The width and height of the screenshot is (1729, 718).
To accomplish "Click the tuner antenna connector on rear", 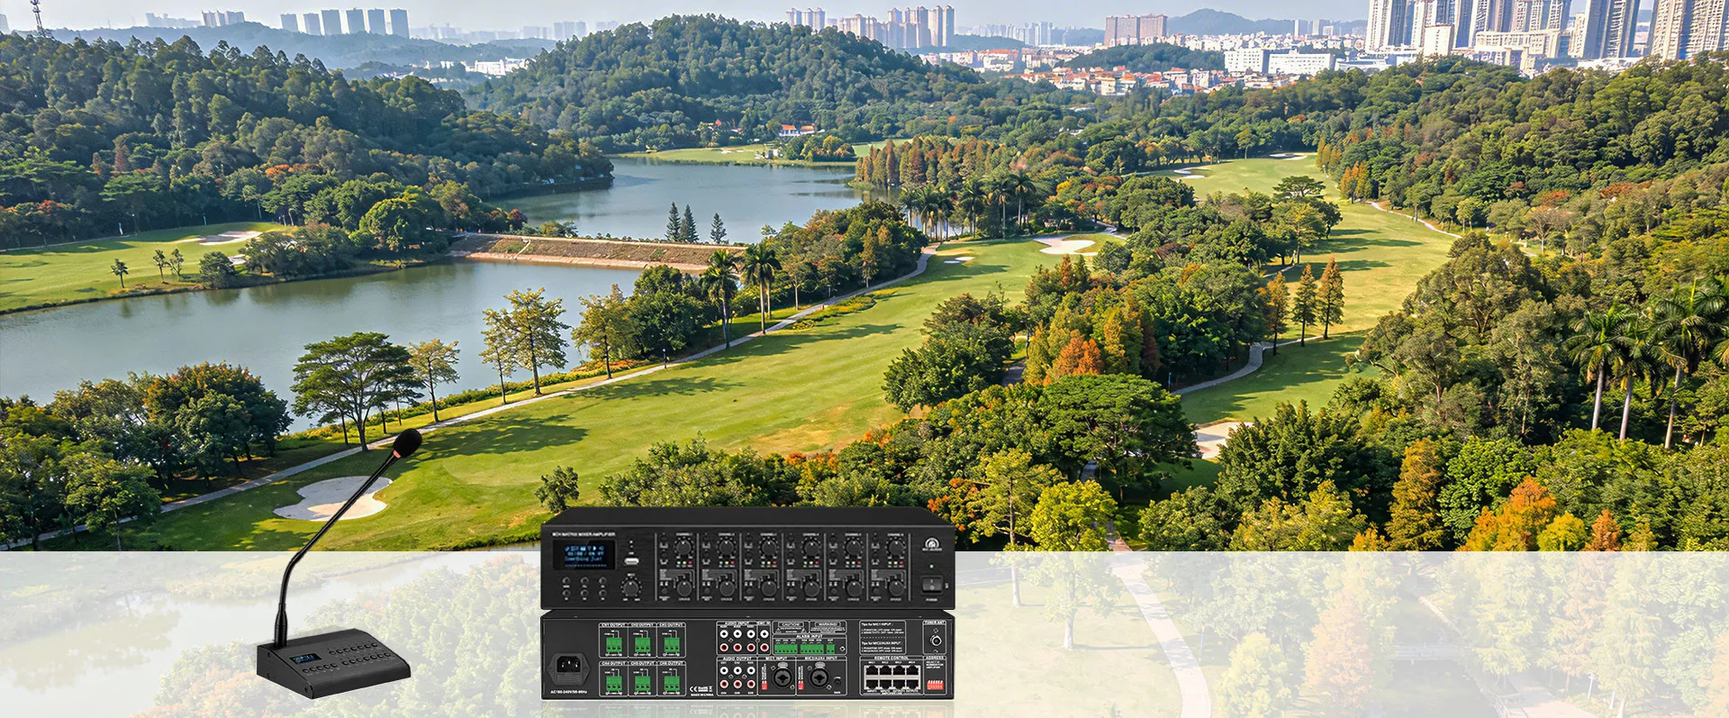I will (x=935, y=639).
